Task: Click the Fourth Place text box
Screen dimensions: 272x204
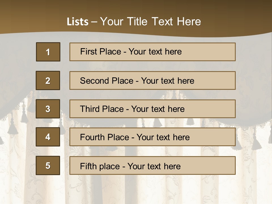Action: (x=152, y=137)
